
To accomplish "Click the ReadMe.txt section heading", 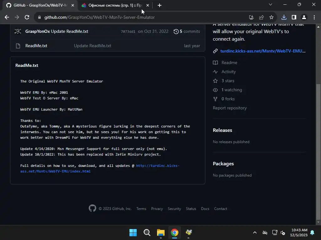I will click(x=27, y=65).
